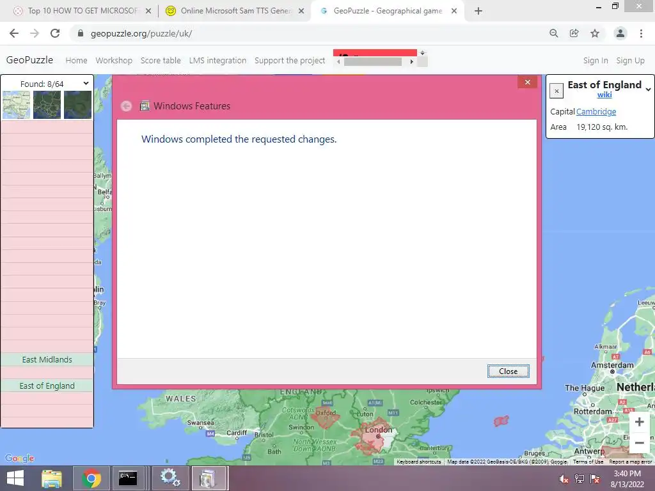Close the Online Microsoft Sam TTS tab
This screenshot has height=491, width=655.
[x=301, y=11]
